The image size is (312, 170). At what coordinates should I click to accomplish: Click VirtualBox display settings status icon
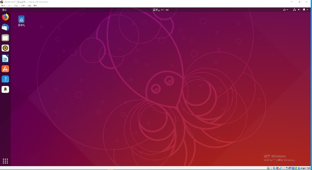[286, 168]
